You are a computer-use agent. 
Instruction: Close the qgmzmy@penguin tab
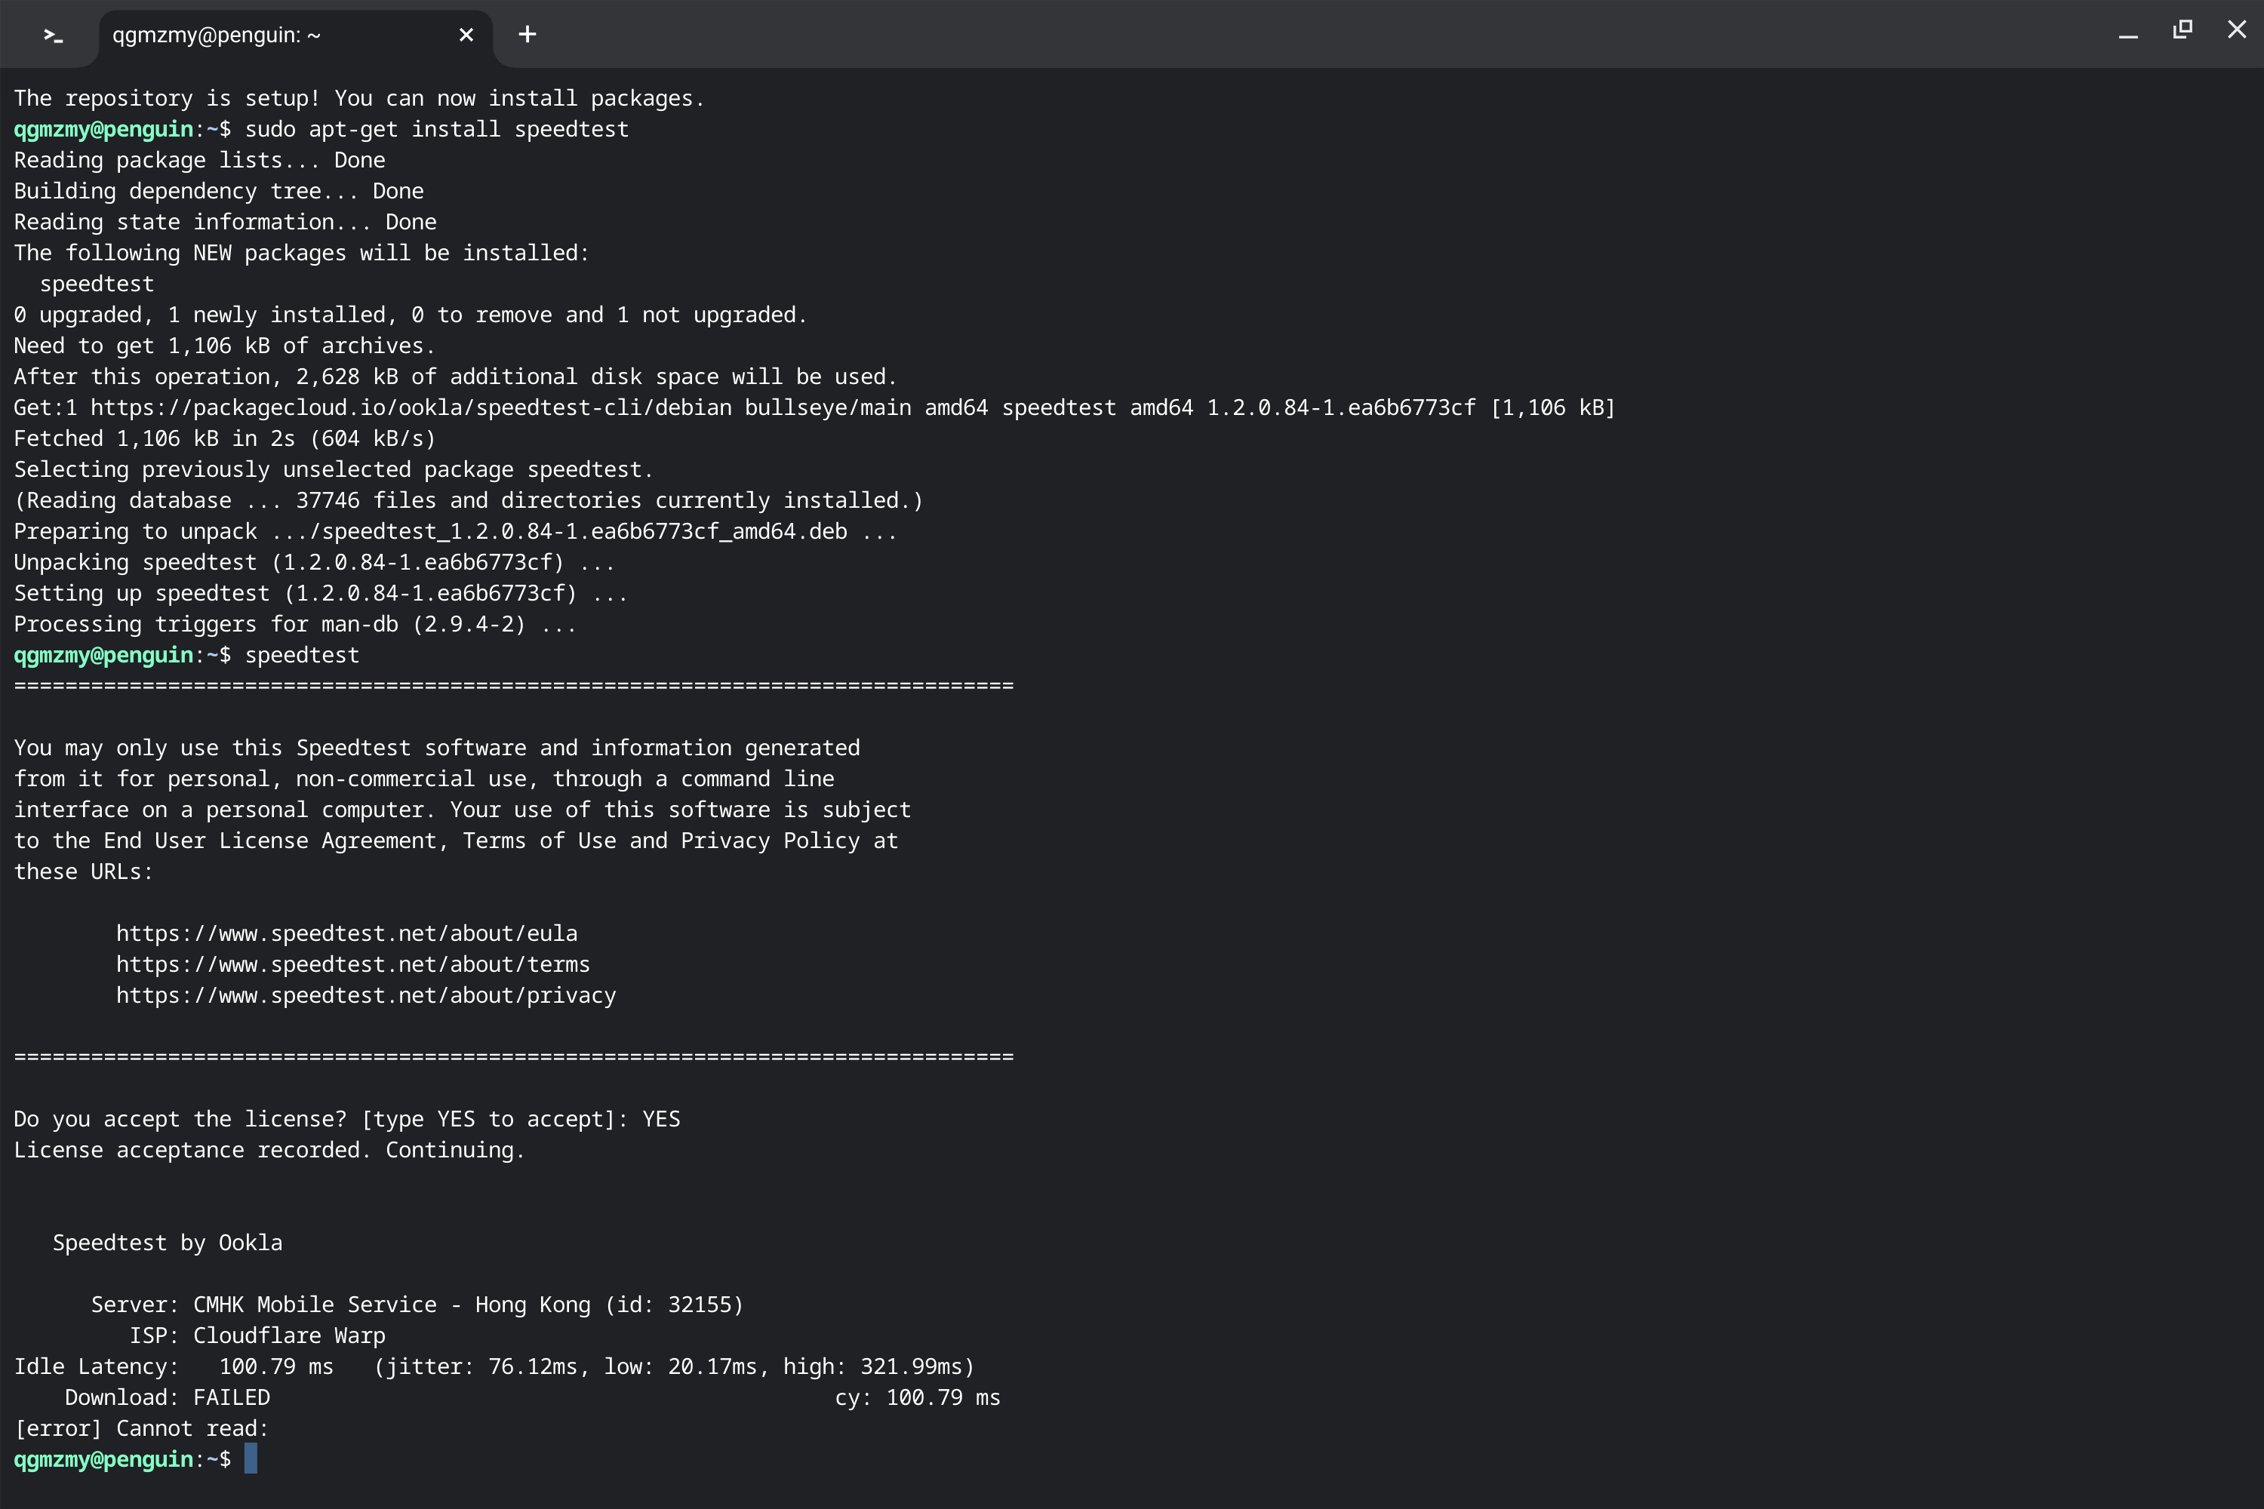tap(466, 35)
